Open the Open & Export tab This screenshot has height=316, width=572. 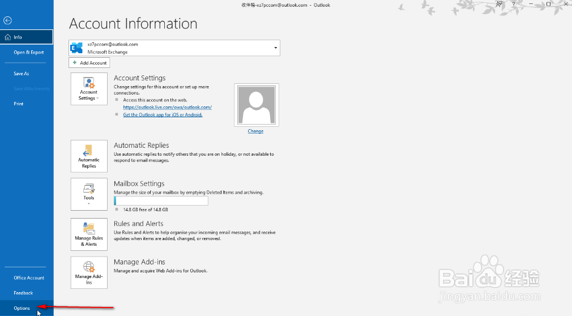[28, 52]
